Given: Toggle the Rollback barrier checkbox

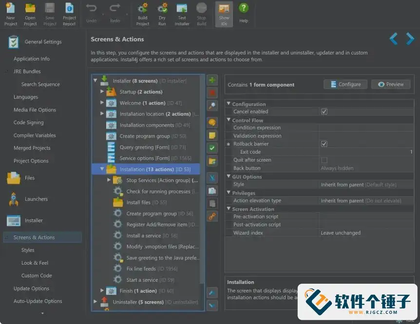Looking at the screenshot, I should coord(324,144).
